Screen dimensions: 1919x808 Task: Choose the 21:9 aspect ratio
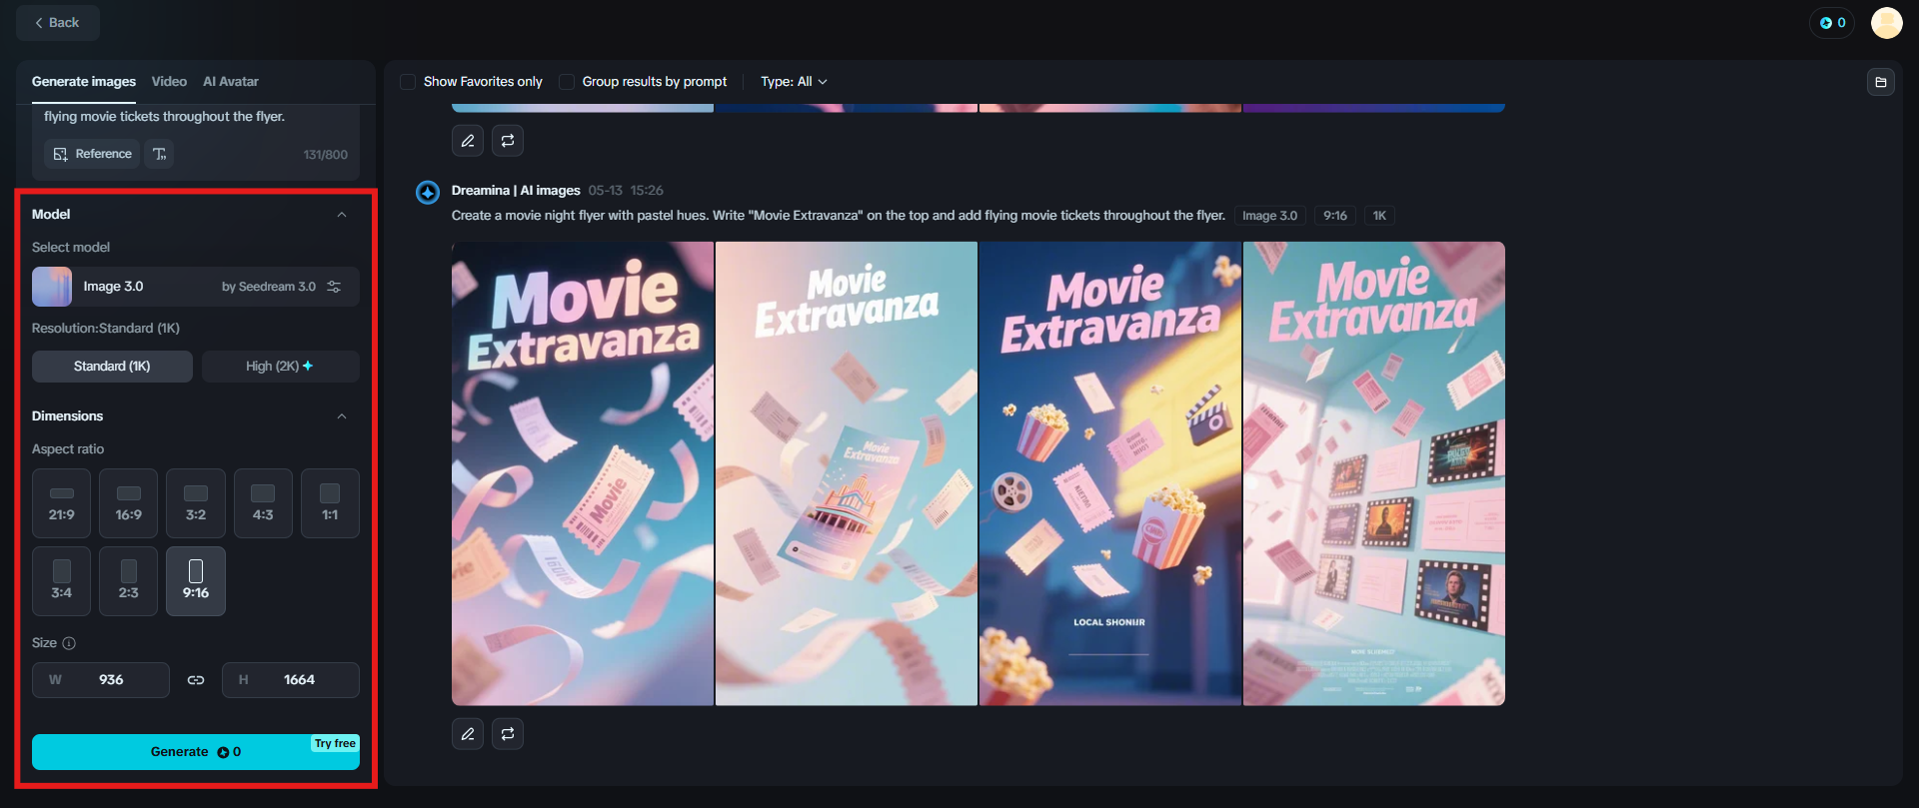click(62, 503)
